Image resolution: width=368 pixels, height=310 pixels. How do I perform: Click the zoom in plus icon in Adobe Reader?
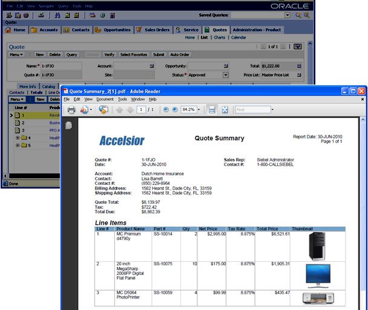[x=175, y=109]
